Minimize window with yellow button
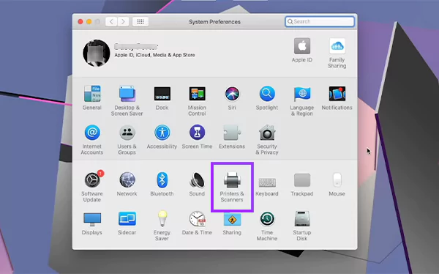The image size is (439, 274). pos(89,21)
